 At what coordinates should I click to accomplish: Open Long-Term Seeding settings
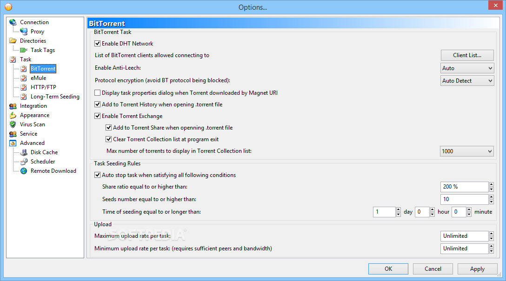(55, 97)
